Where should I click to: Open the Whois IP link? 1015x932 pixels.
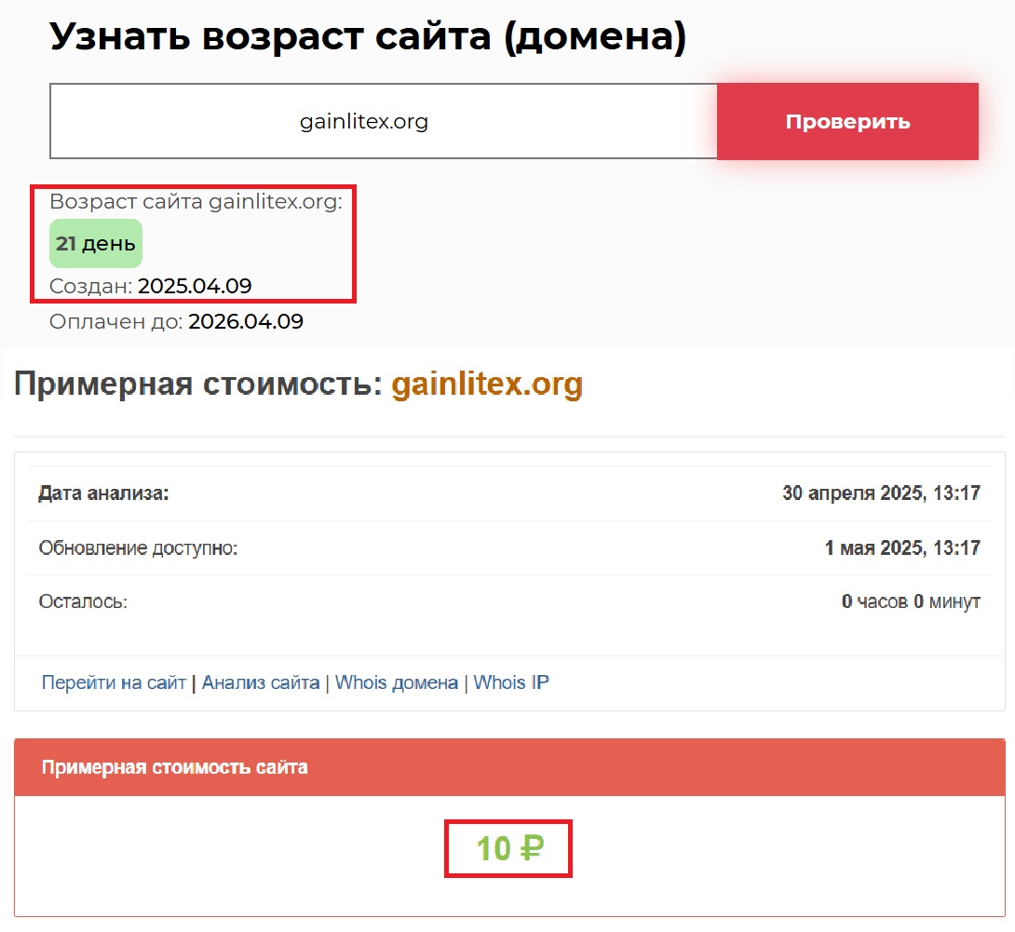tap(511, 682)
